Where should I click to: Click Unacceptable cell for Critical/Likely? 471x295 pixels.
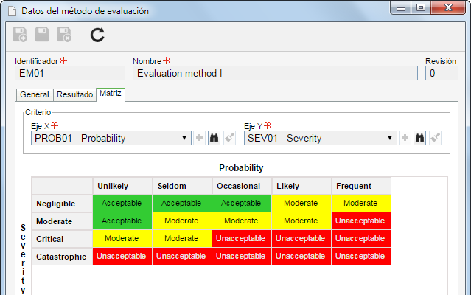tap(301, 239)
